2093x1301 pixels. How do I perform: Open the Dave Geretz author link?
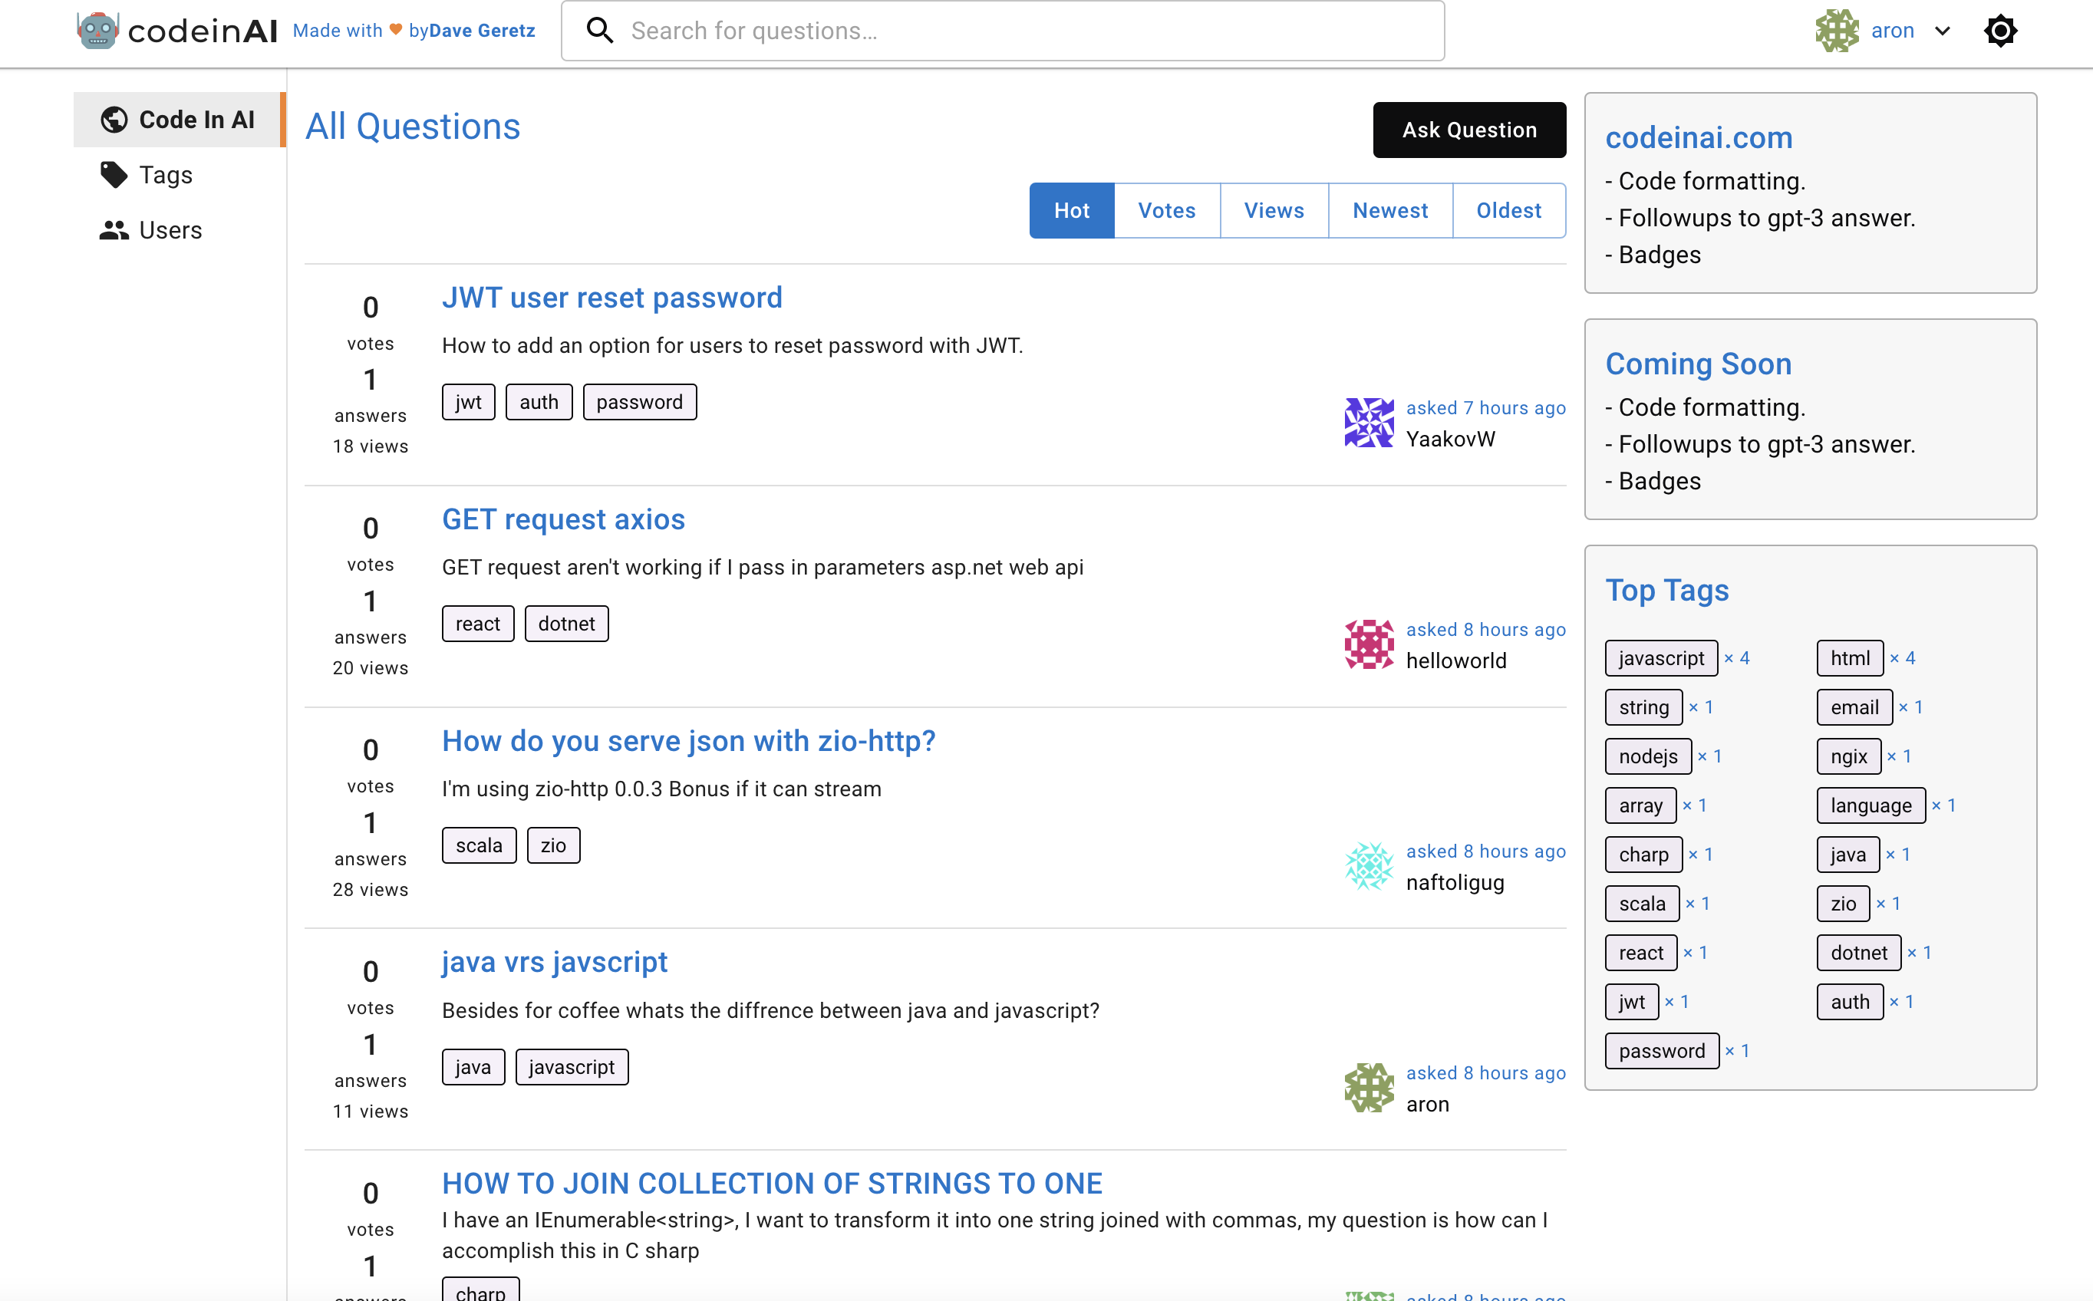[482, 31]
